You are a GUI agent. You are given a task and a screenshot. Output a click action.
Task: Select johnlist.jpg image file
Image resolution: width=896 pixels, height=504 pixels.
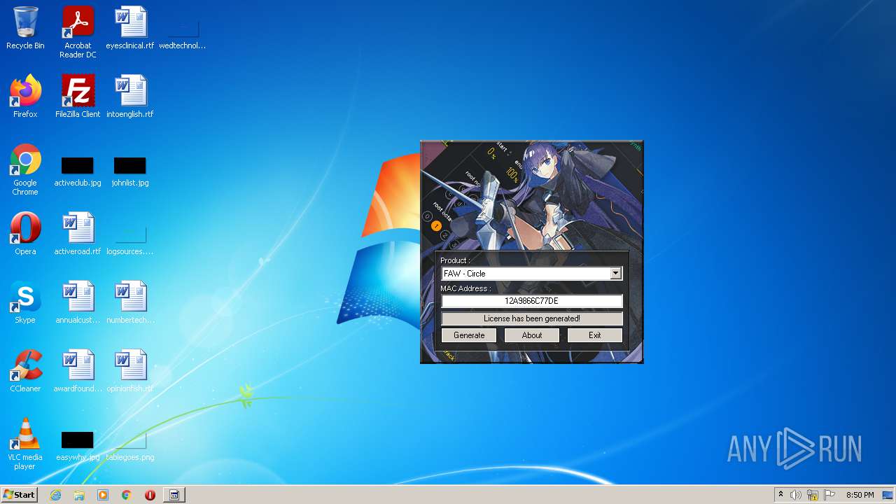tap(130, 171)
